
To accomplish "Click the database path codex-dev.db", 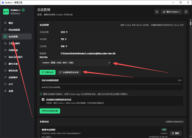I will coord(88,53).
